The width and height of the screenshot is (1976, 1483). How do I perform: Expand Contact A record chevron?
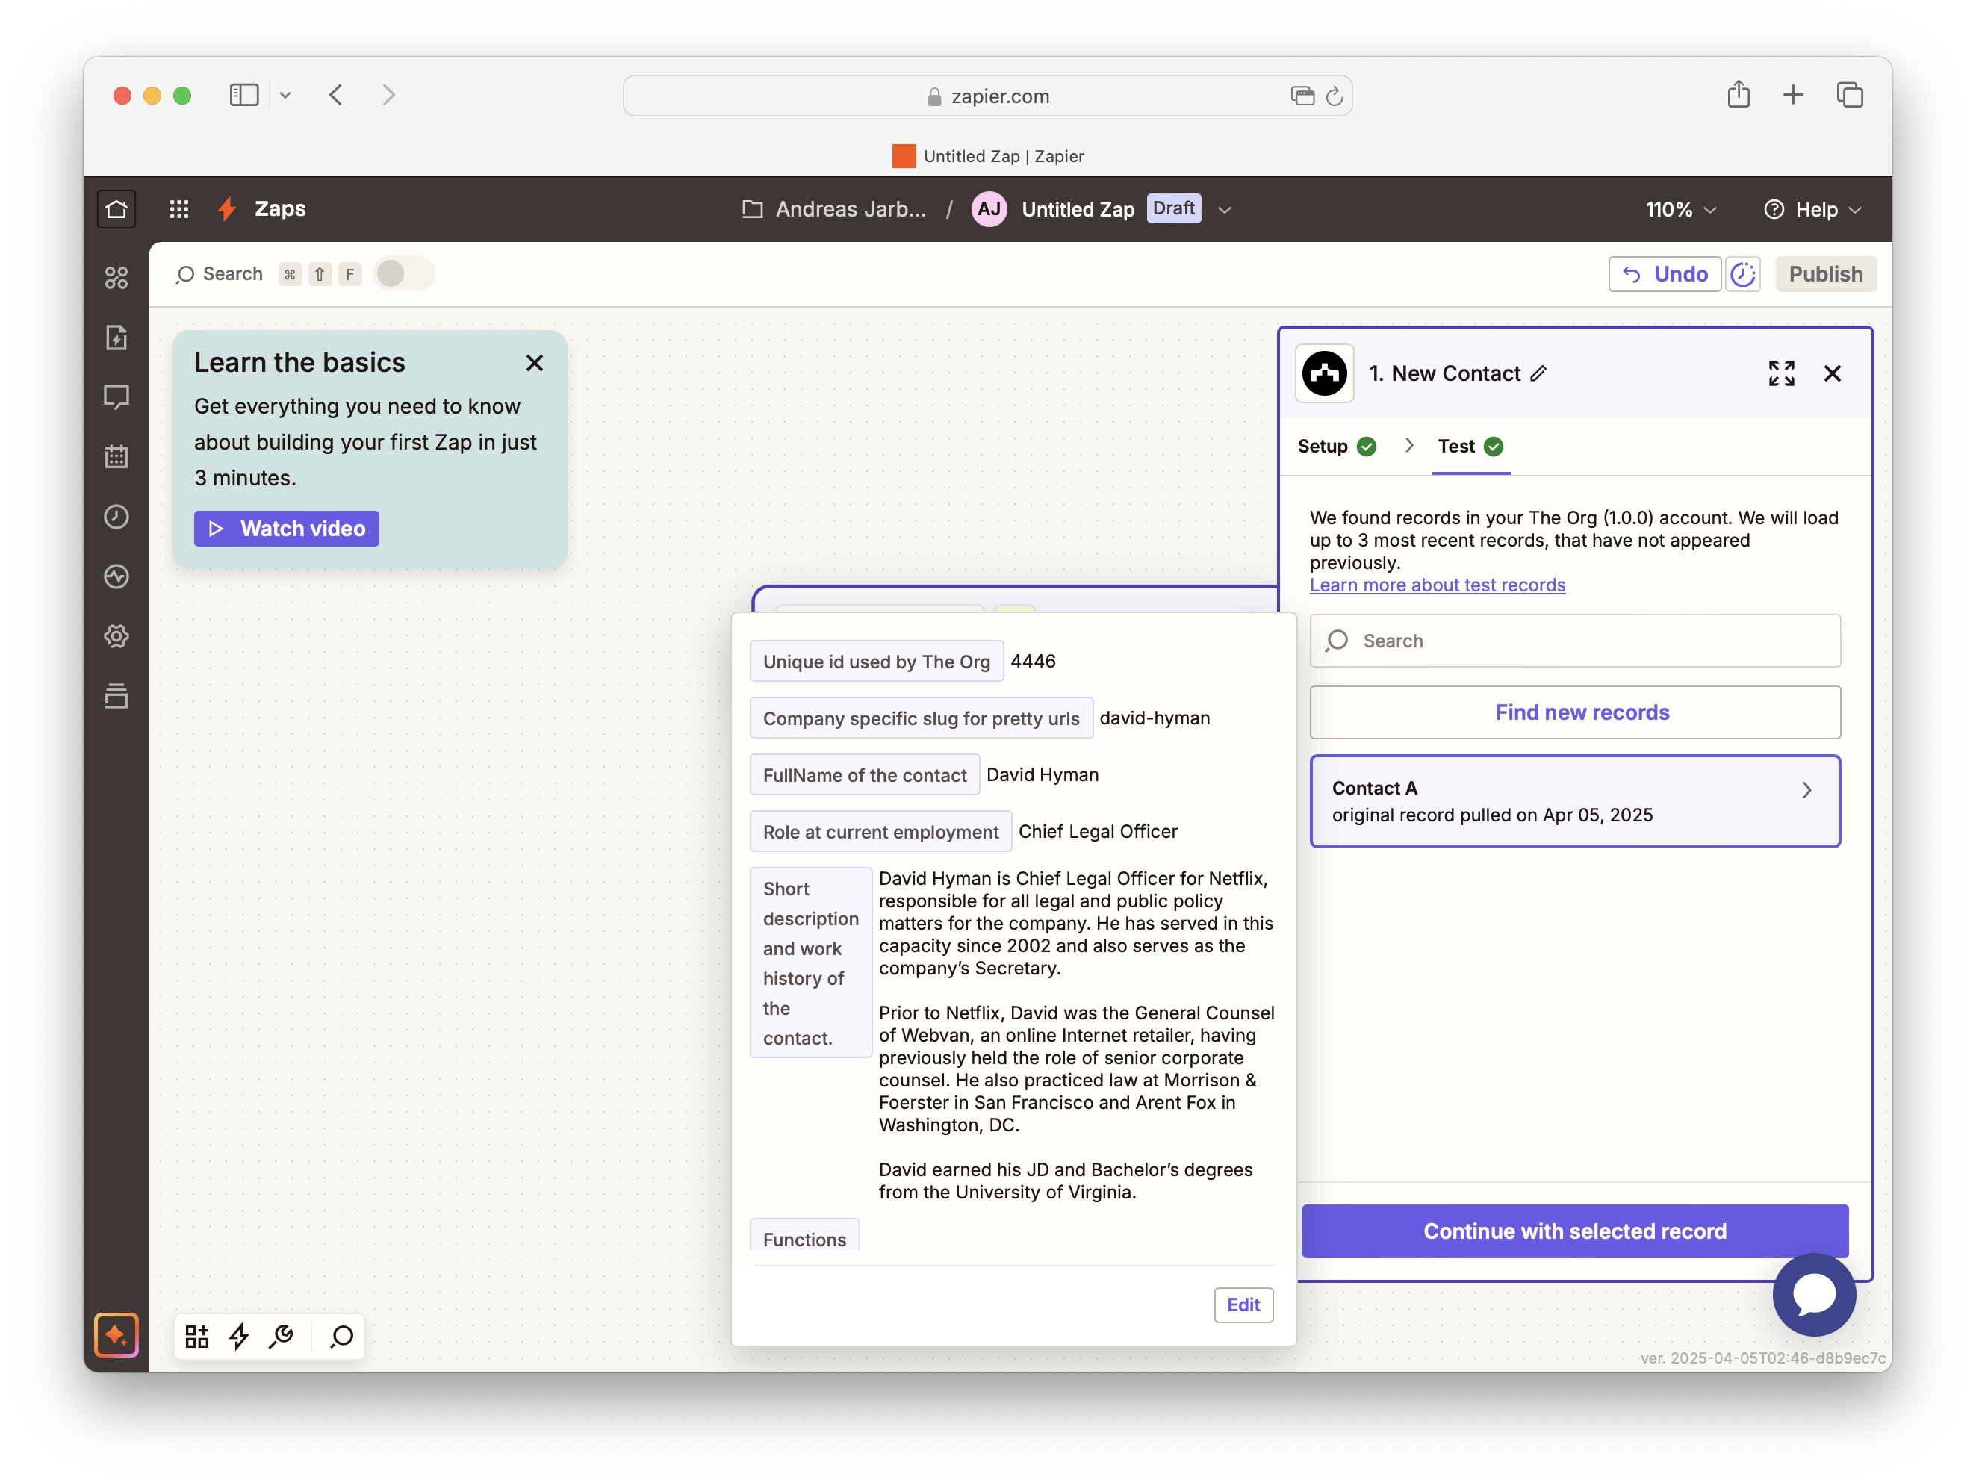pyautogui.click(x=1806, y=791)
